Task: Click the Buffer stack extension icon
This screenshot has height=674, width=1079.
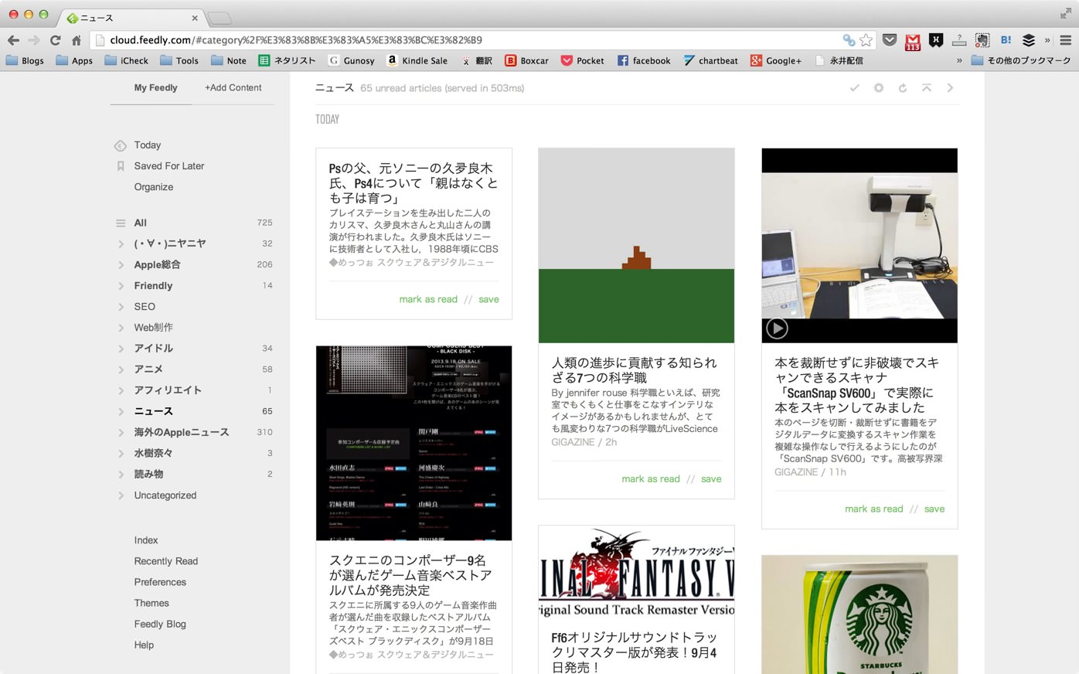Action: (1029, 40)
